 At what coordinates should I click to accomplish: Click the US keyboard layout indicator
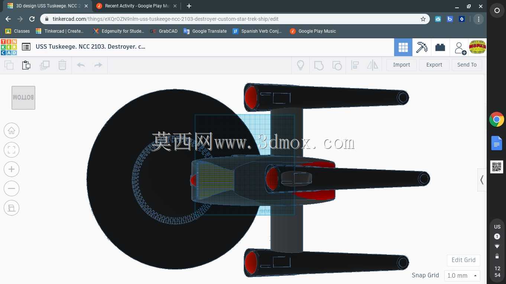[x=497, y=227]
